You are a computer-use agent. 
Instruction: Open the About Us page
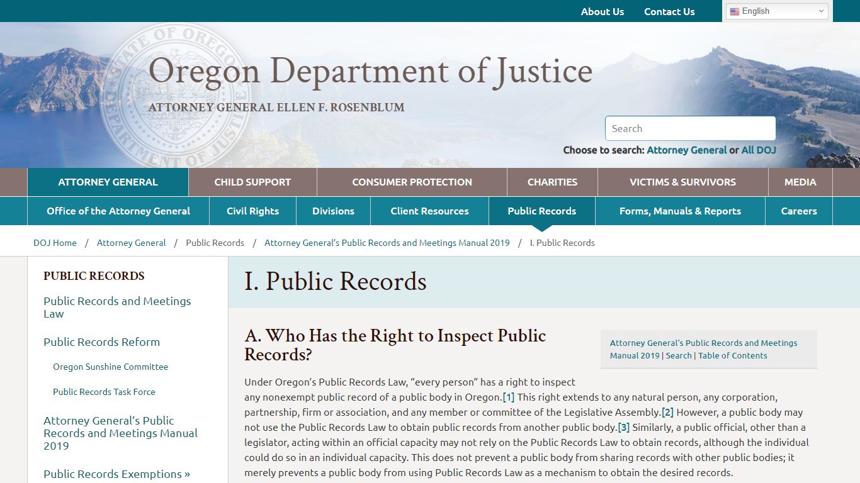pos(602,11)
